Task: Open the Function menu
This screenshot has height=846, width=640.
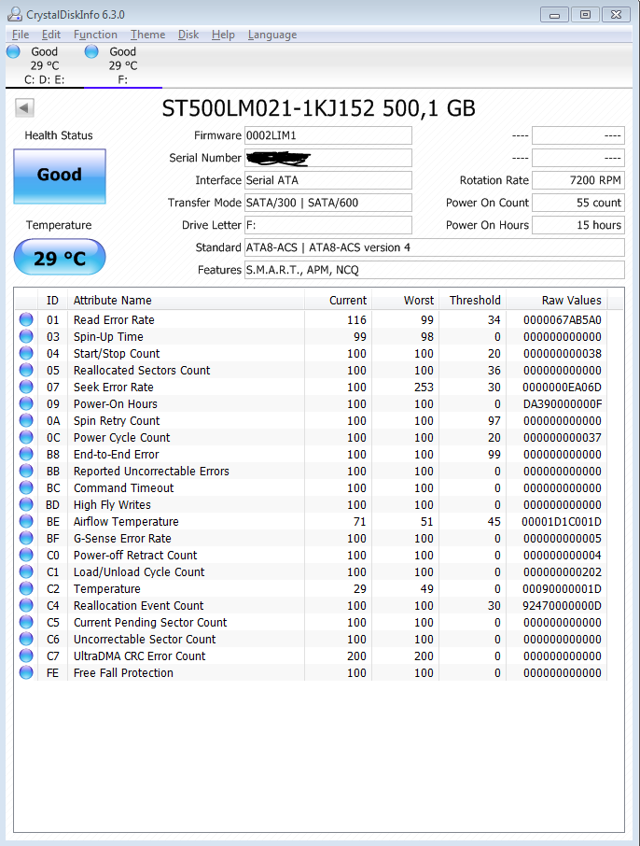Action: coord(95,35)
